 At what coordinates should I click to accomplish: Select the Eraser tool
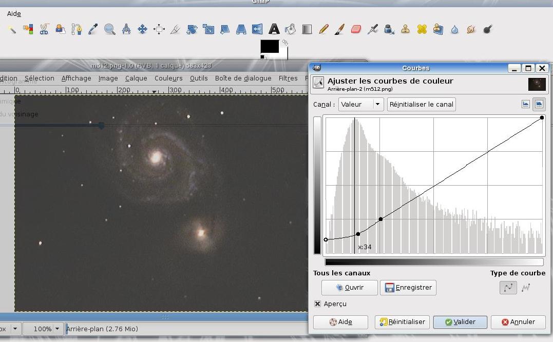click(x=356, y=29)
